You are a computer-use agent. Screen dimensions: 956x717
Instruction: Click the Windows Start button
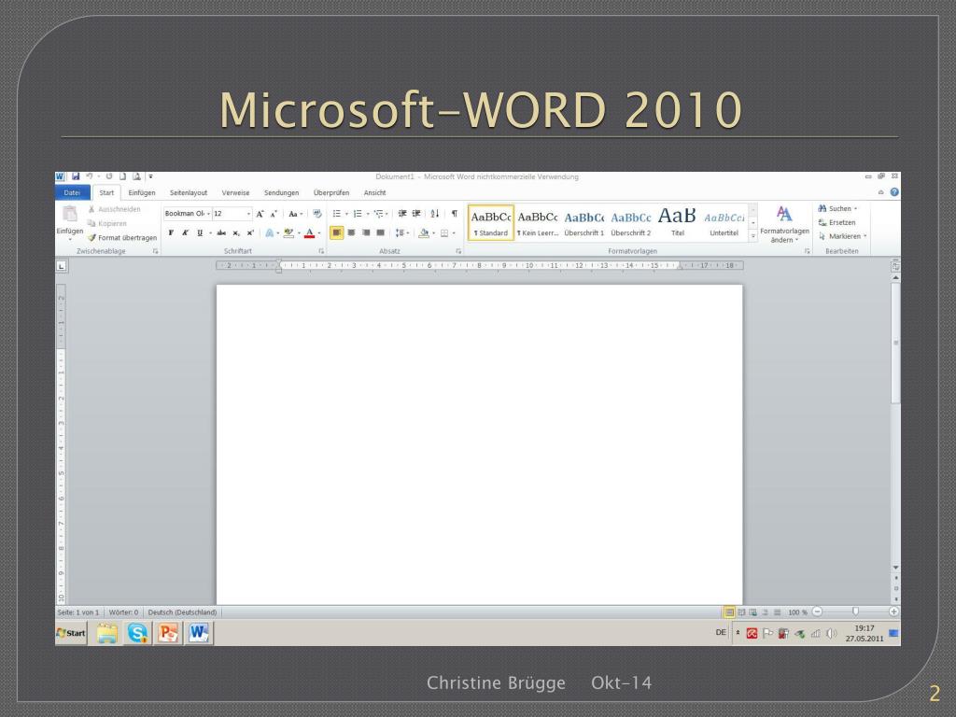tap(71, 634)
